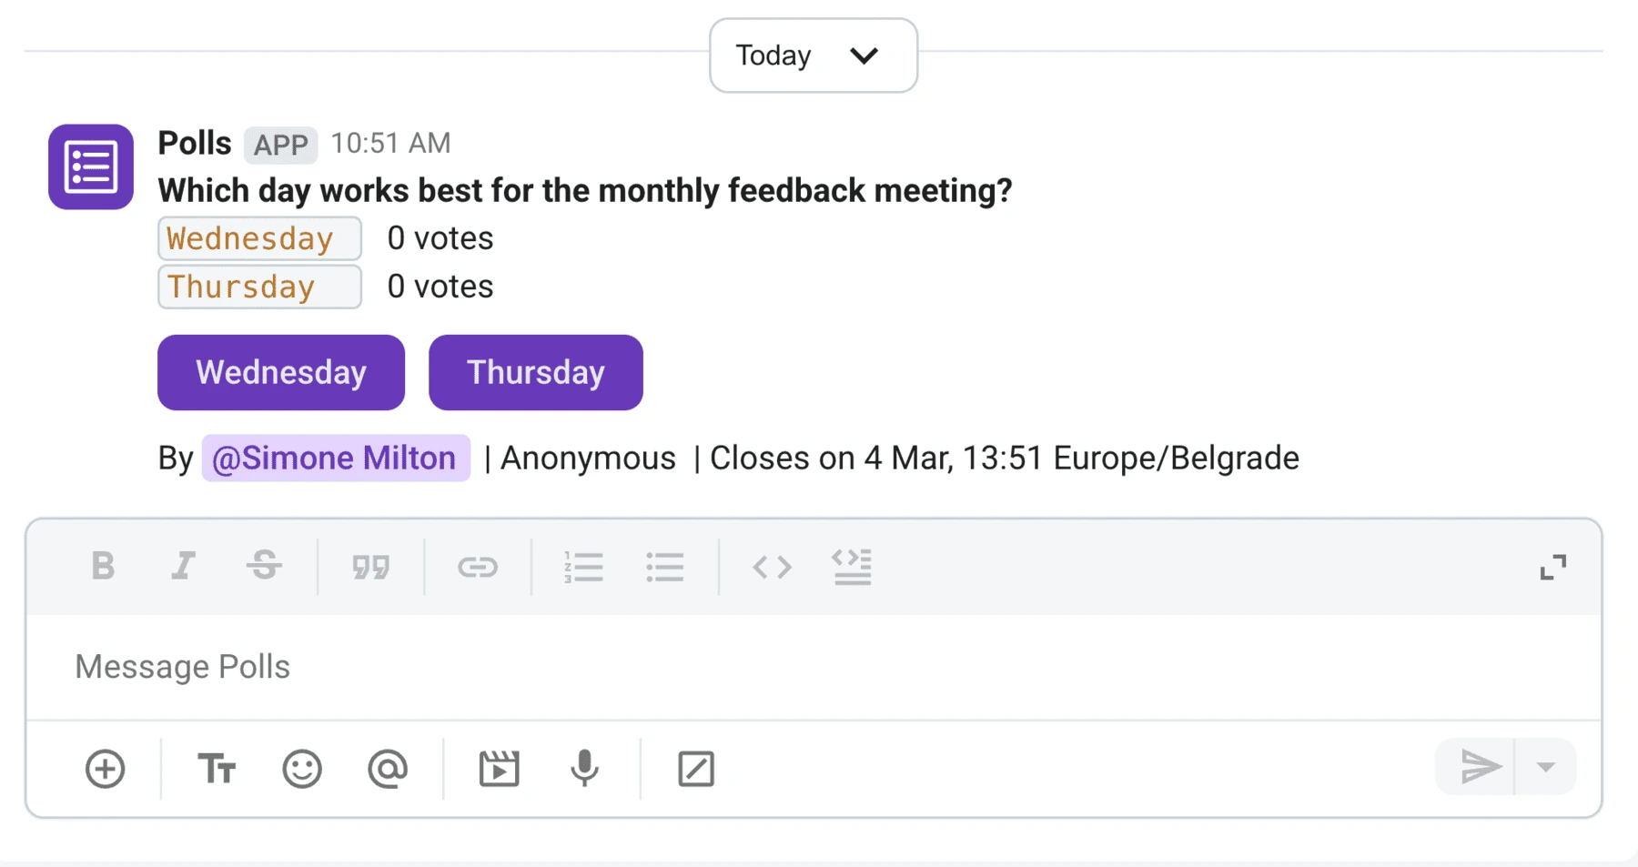Click the Polls app avatar icon
The width and height of the screenshot is (1638, 867).
[90, 166]
